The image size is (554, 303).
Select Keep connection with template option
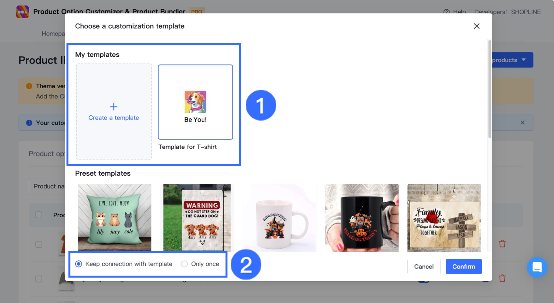pyautogui.click(x=124, y=264)
